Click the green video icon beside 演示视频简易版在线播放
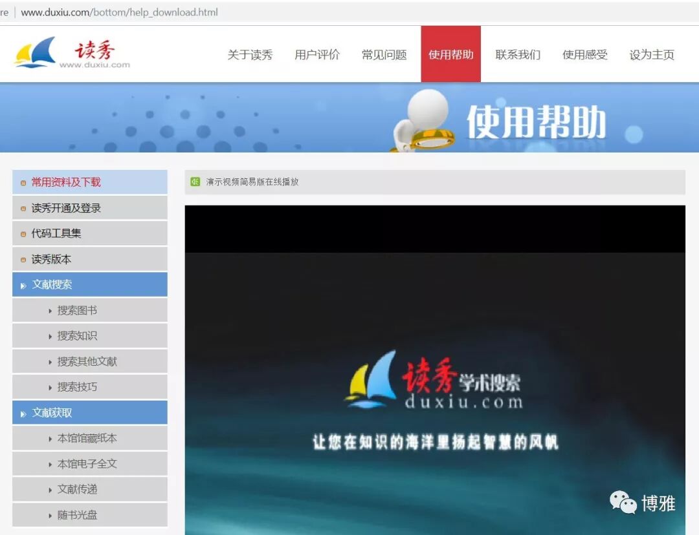Viewport: 699px width, 535px height. 195,182
